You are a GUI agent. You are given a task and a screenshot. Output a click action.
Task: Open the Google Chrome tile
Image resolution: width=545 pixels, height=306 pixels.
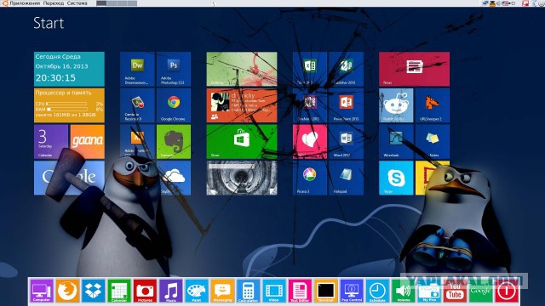click(174, 105)
